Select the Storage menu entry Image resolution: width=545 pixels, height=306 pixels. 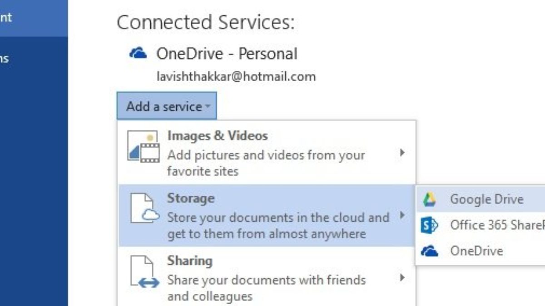click(266, 216)
